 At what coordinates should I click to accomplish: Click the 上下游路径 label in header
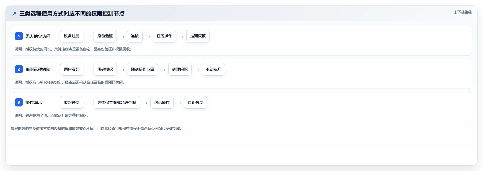tap(463, 12)
